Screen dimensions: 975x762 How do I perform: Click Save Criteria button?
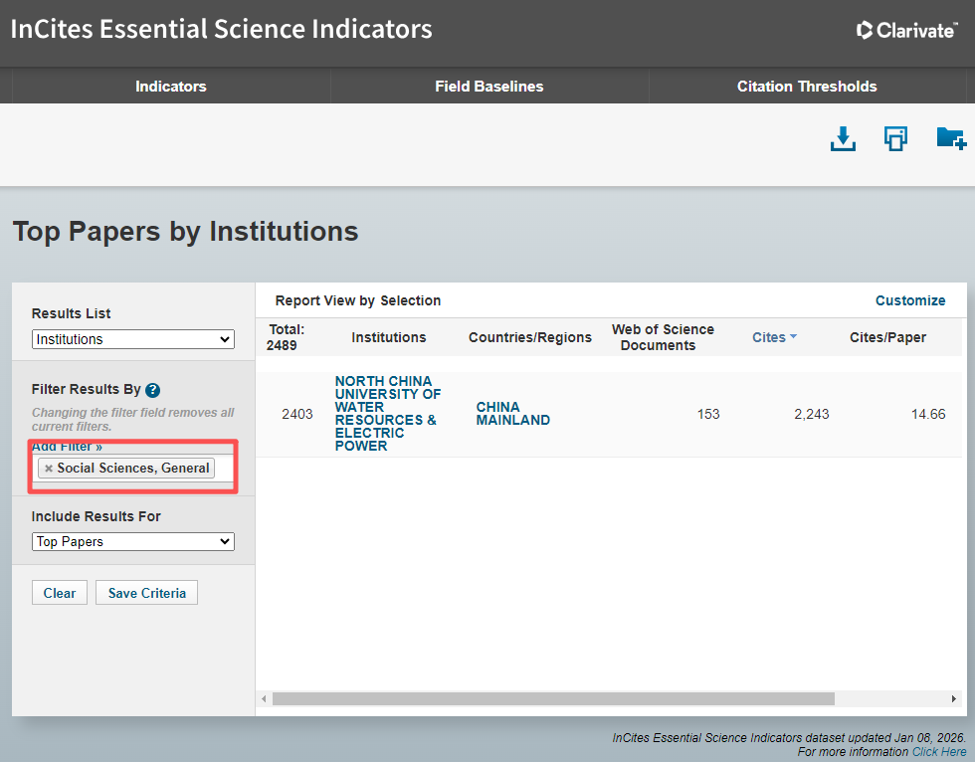pyautogui.click(x=147, y=593)
